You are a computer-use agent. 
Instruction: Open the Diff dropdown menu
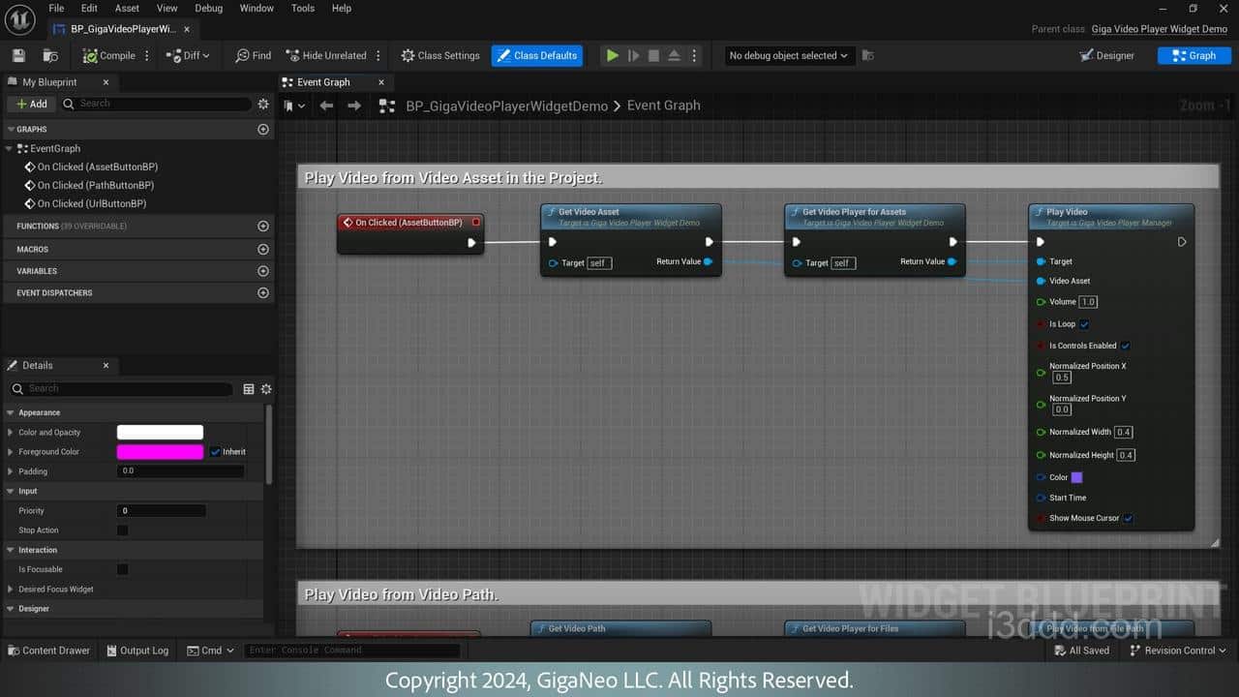189,56
